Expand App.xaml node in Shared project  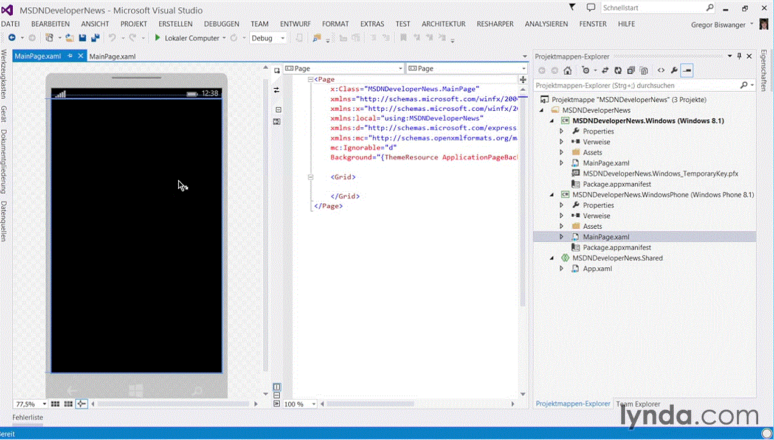click(x=562, y=268)
